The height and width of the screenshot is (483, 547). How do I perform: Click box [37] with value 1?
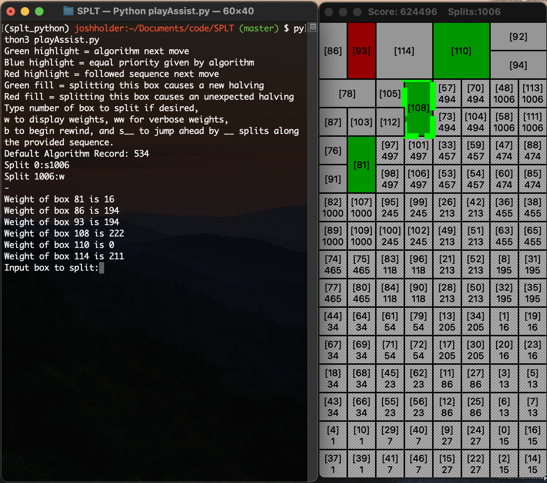333,464
